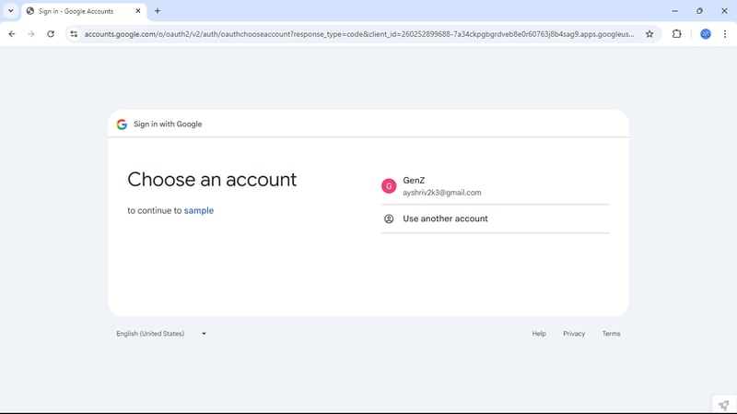Screen dimensions: 737x414
Task: Close the Sign in - Google Accounts tab
Action: (x=137, y=11)
